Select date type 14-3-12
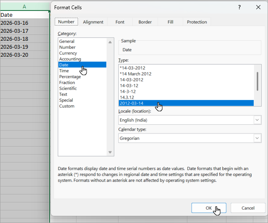The height and width of the screenshot is (223, 268). click(x=186, y=92)
